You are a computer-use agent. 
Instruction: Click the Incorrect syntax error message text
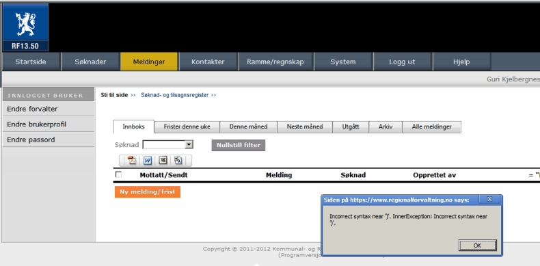(x=409, y=220)
